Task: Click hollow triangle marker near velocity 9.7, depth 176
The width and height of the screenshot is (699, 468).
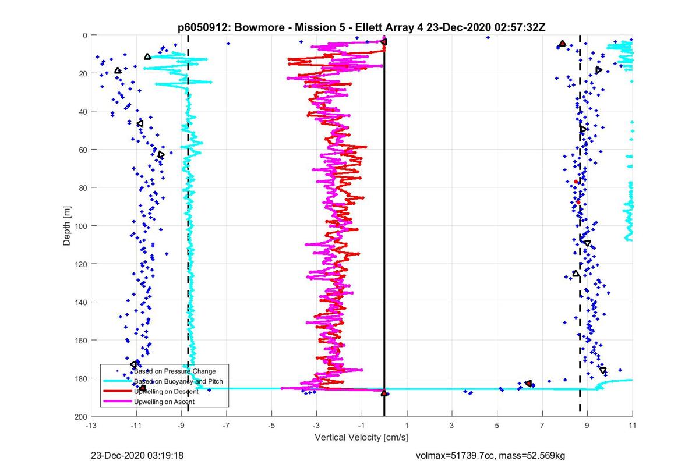Action: click(603, 370)
